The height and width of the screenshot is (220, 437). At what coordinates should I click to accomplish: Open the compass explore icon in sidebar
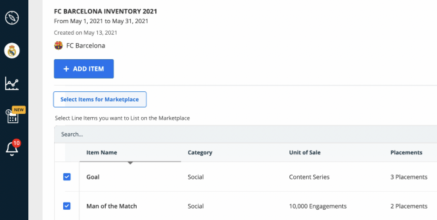click(12, 18)
